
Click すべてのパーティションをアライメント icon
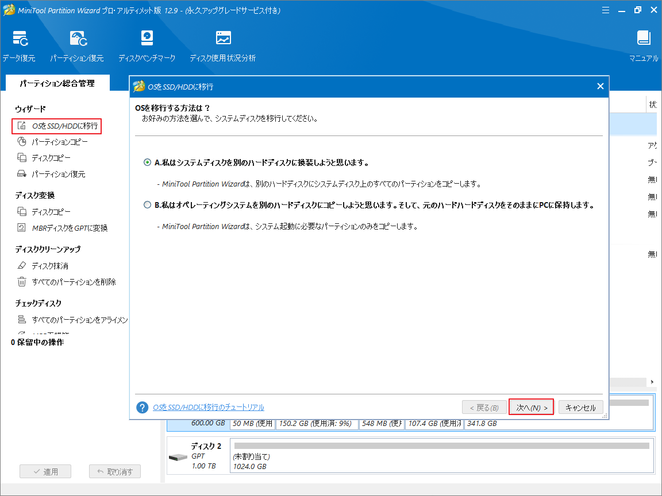[21, 319]
